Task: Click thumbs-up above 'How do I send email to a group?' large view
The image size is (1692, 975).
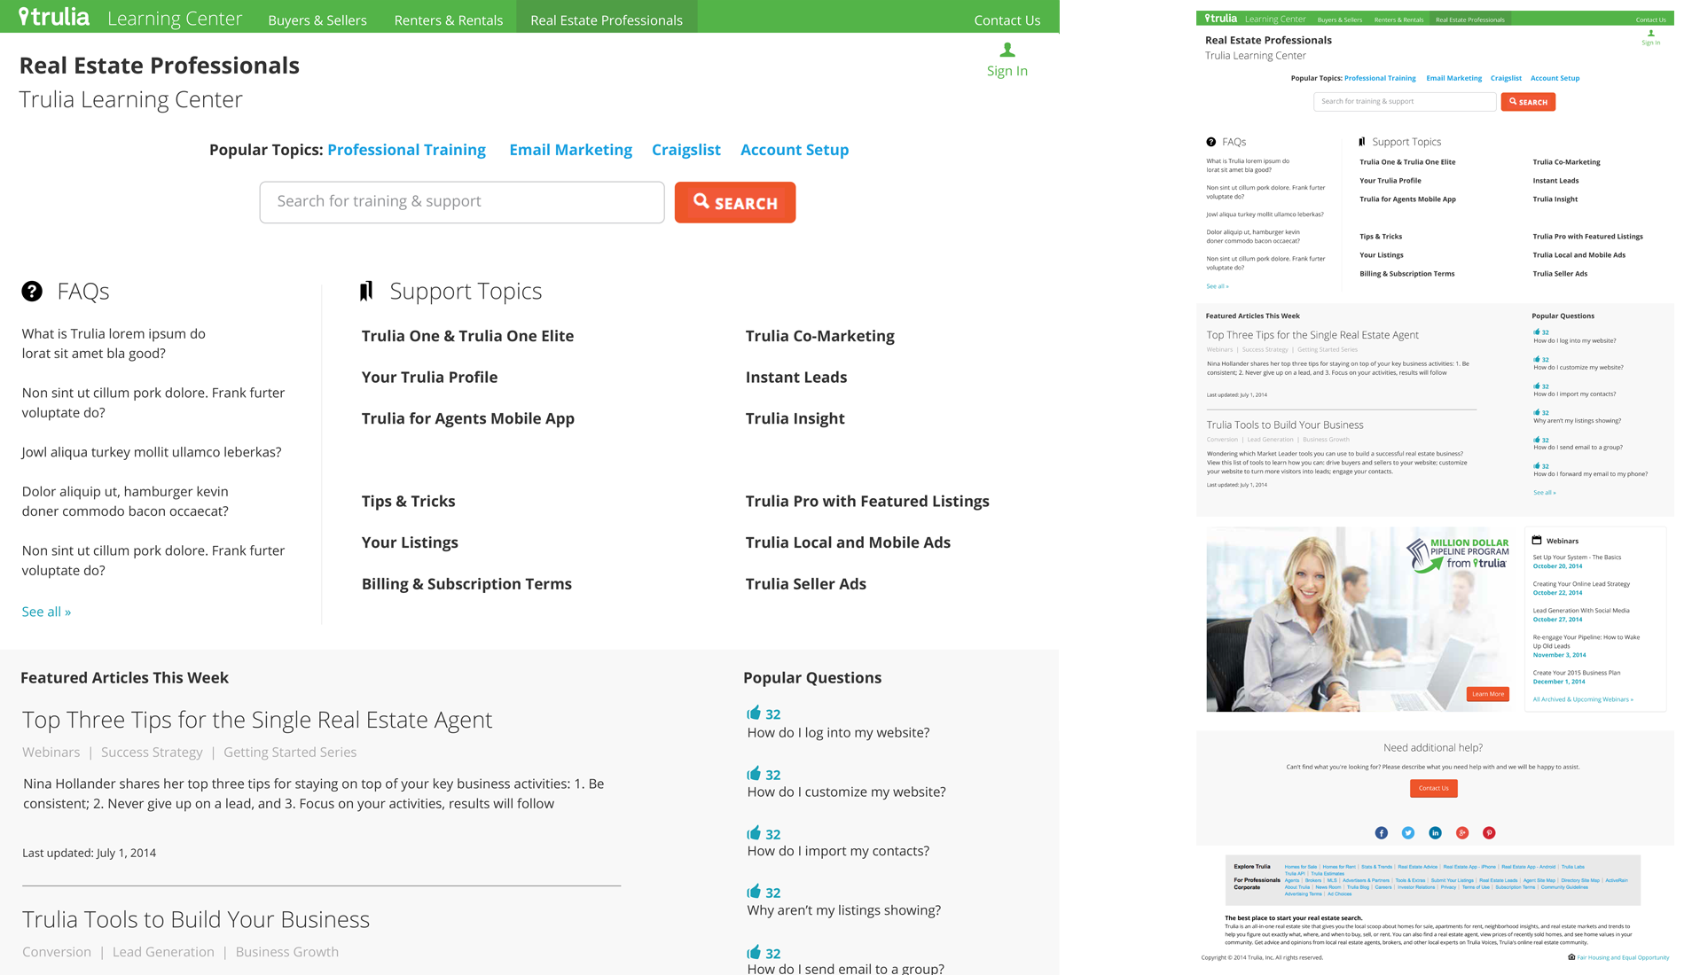Action: point(754,951)
